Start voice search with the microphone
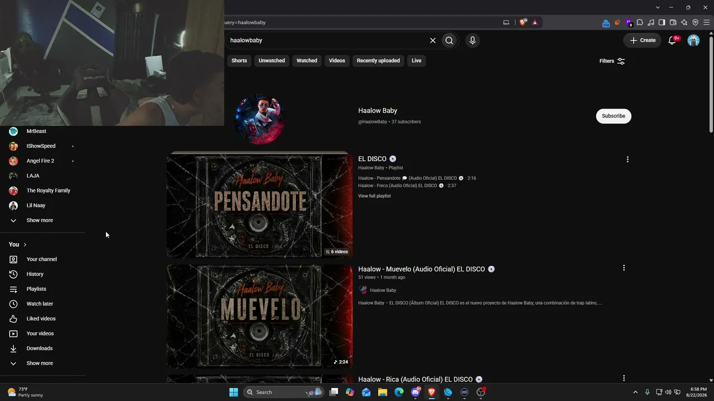714x401 pixels. (472, 40)
